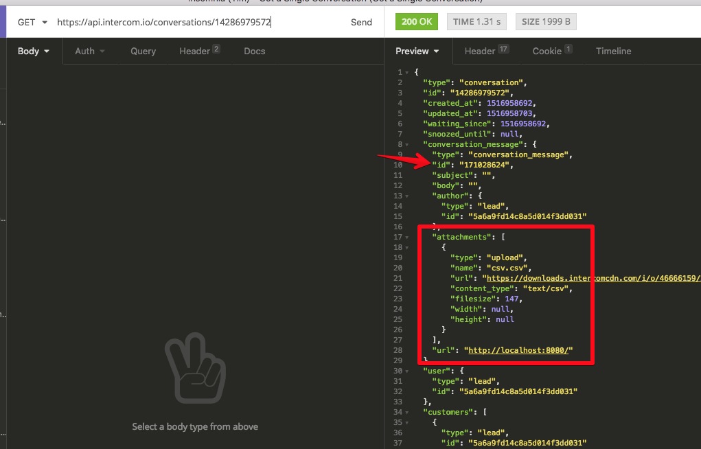This screenshot has height=449, width=701.
Task: Open the downloads.intercomcdn.com attachment URL
Action: tap(594, 278)
